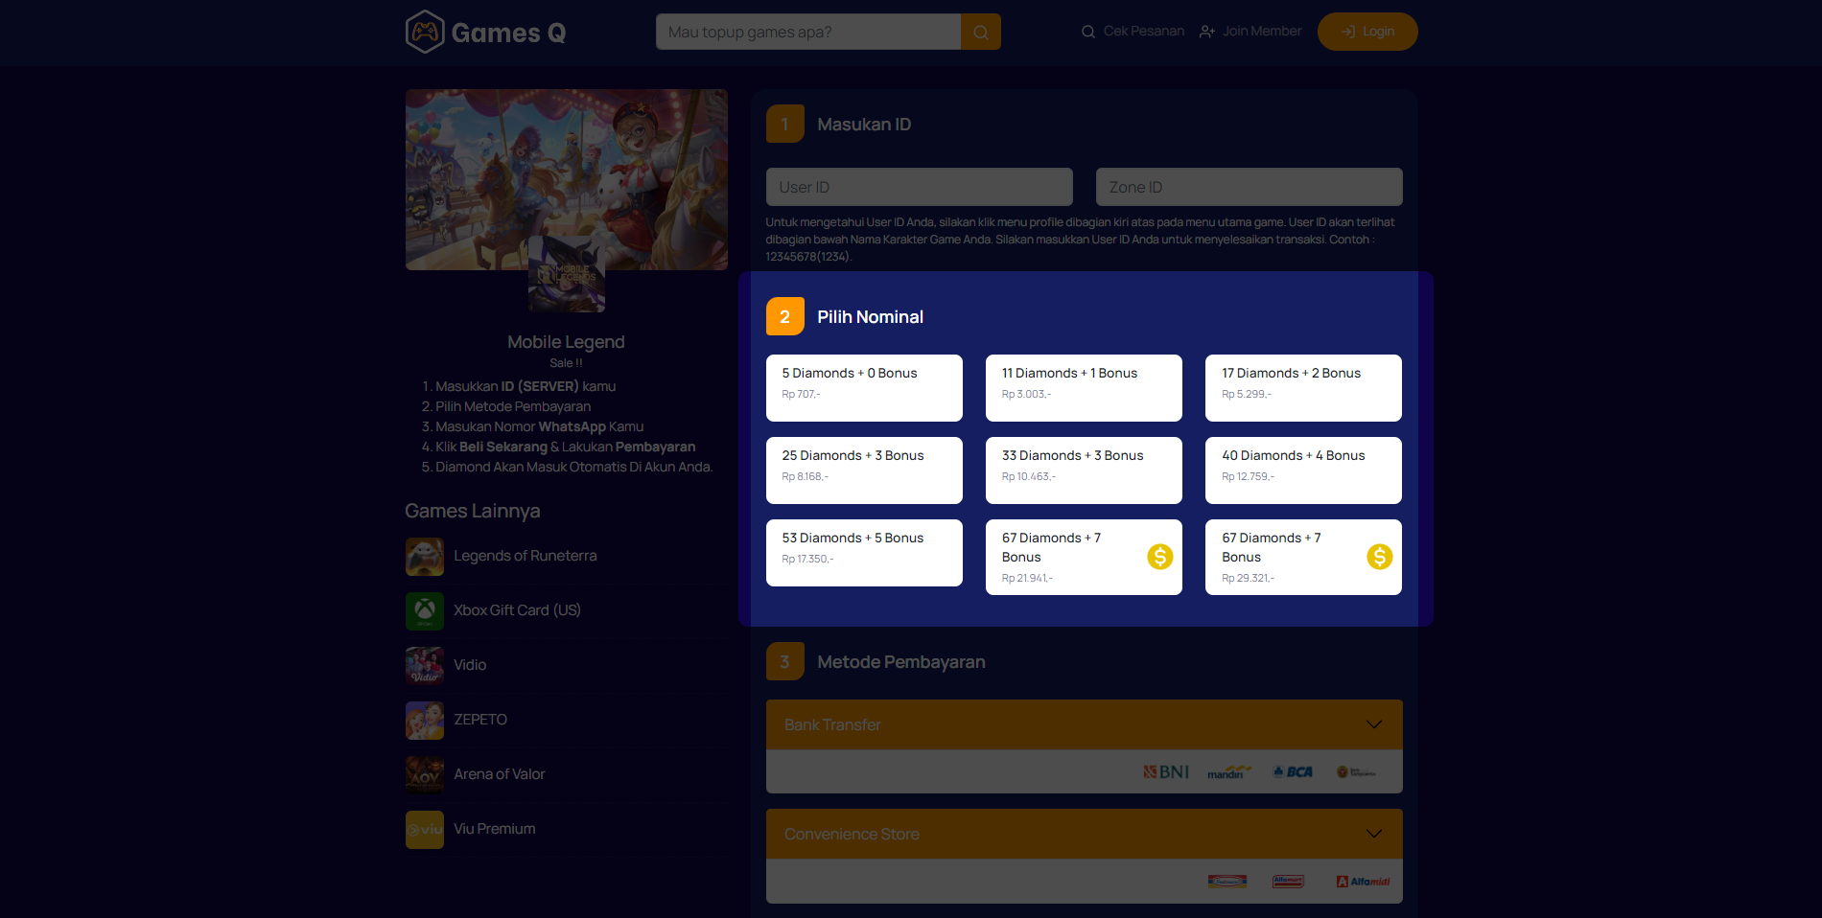This screenshot has width=1822, height=918.
Task: Select 25 Diamonds + 3 Bonus package
Action: [864, 470]
